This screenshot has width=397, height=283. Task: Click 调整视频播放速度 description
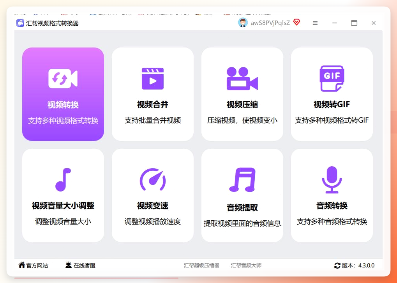(153, 221)
